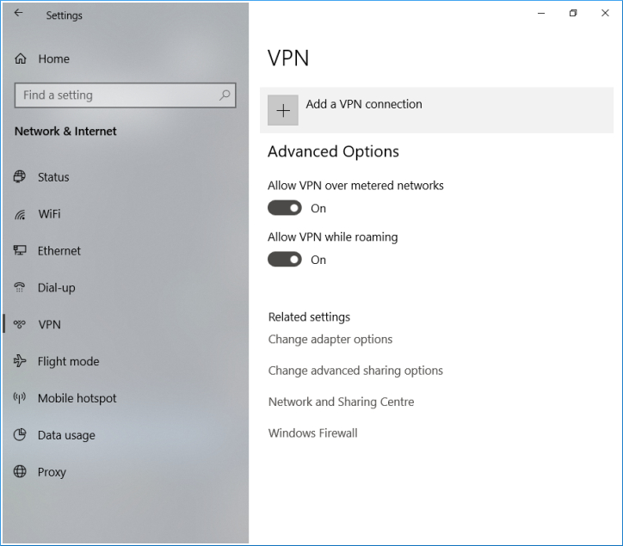Click the plus icon to add VPN

tap(283, 111)
